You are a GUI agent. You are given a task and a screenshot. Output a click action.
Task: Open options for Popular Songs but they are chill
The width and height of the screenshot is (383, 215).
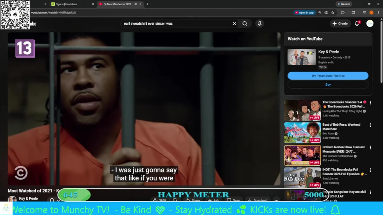click(x=370, y=192)
